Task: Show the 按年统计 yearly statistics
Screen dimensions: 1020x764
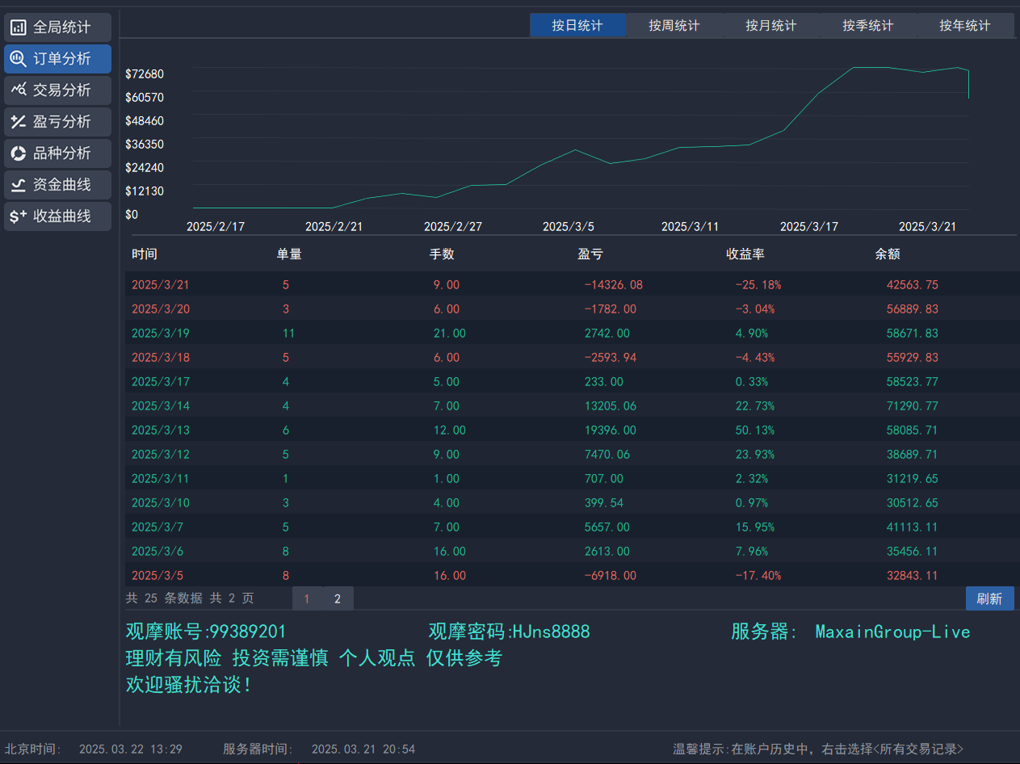Action: pyautogui.click(x=965, y=26)
